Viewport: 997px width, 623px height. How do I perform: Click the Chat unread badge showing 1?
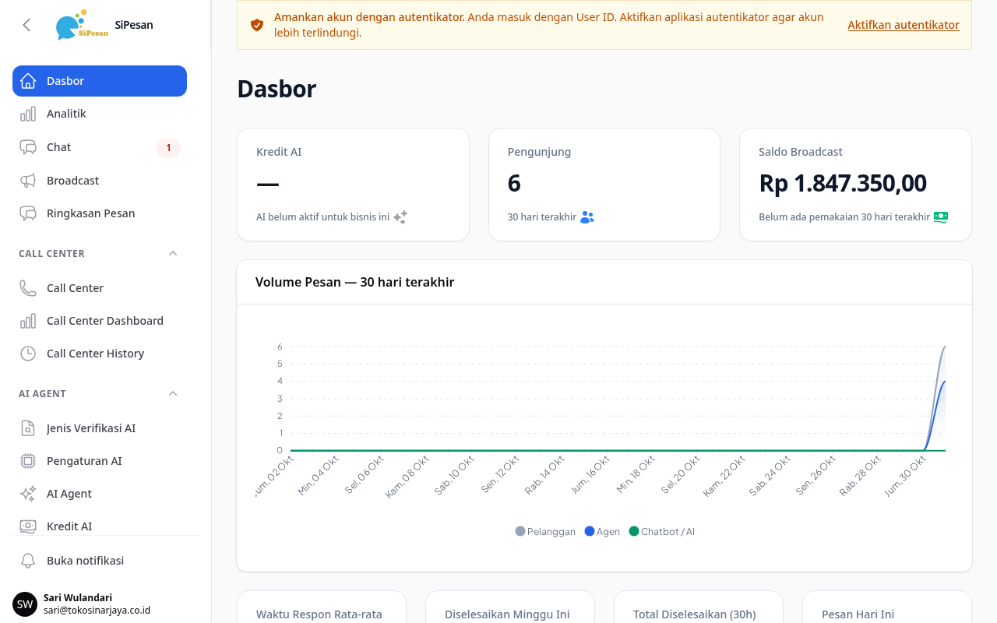point(168,148)
